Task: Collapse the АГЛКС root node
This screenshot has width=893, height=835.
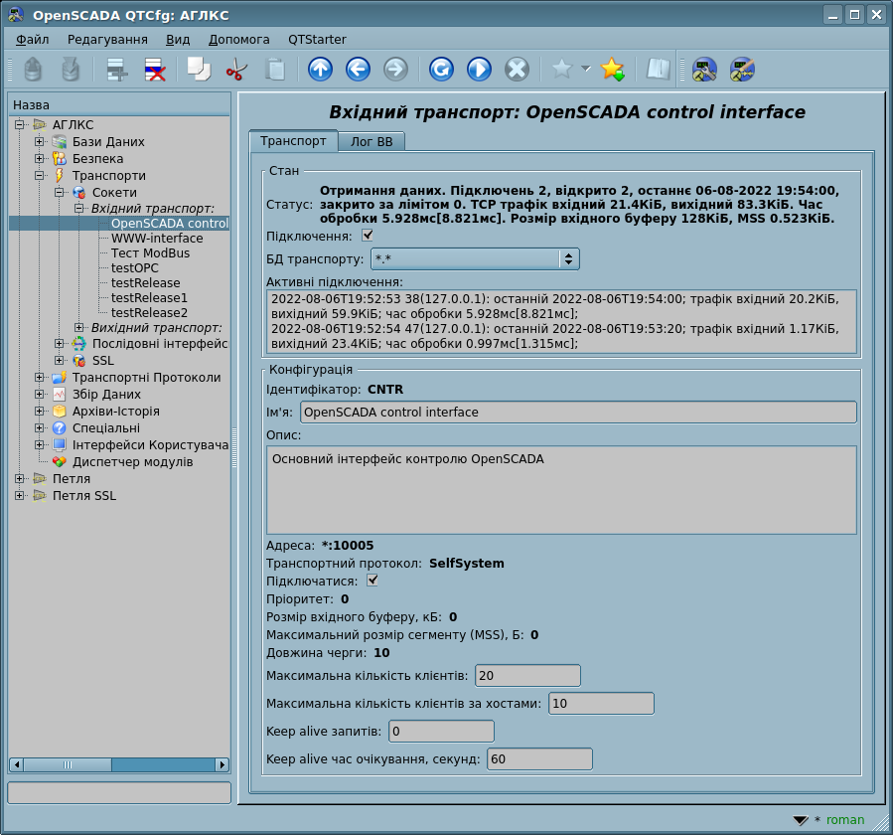Action: pos(19,124)
